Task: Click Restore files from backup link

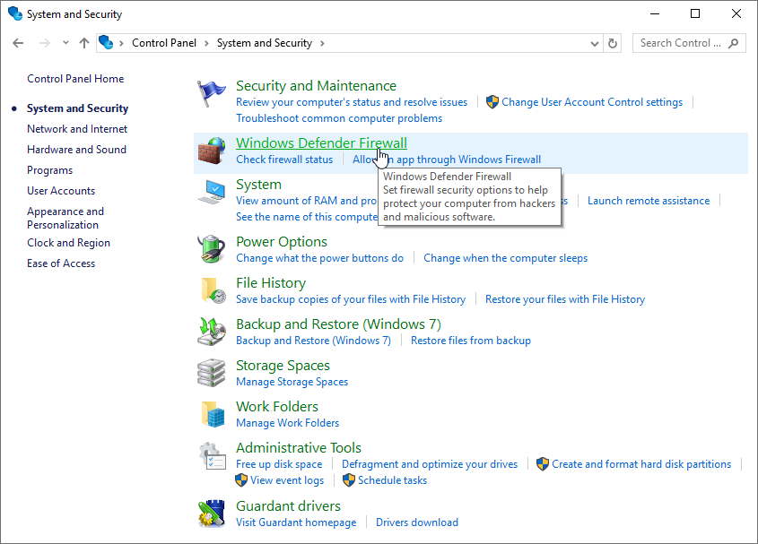Action: pyautogui.click(x=471, y=341)
